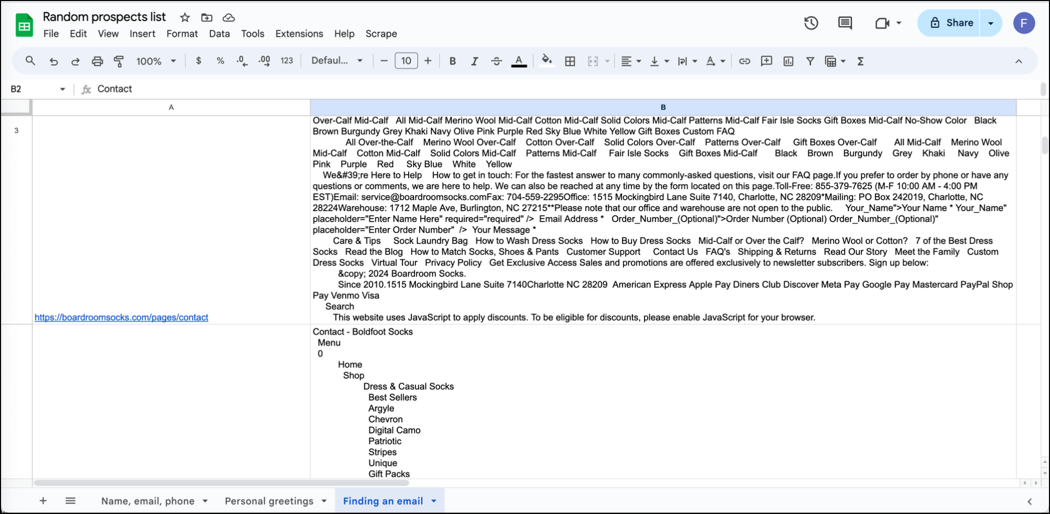Open the Edit menu

(78, 34)
